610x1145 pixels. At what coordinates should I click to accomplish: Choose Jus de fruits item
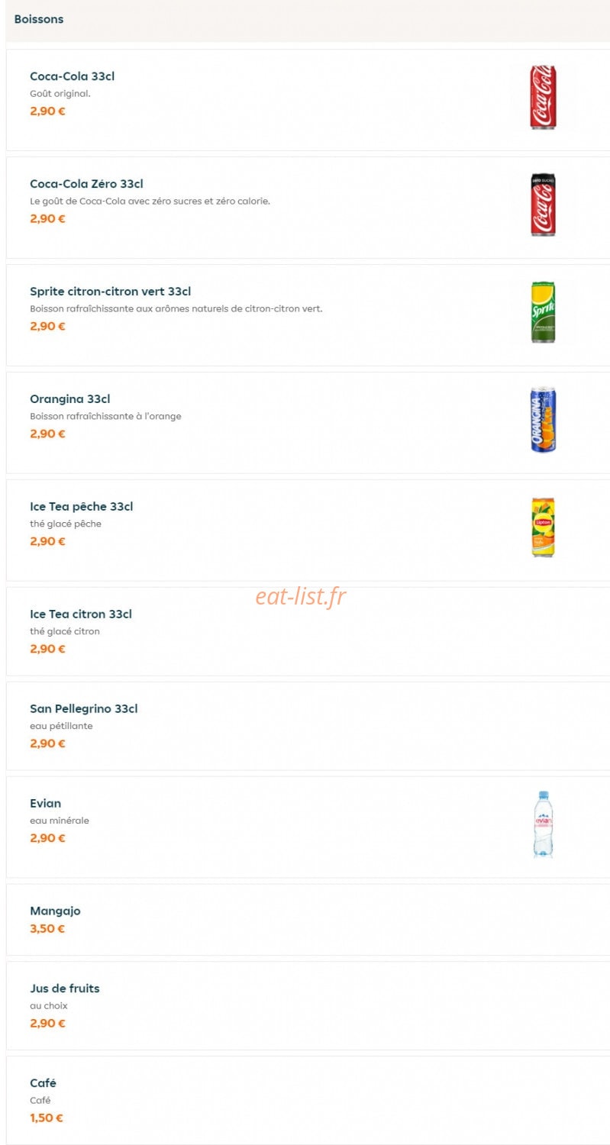pyautogui.click(x=64, y=989)
